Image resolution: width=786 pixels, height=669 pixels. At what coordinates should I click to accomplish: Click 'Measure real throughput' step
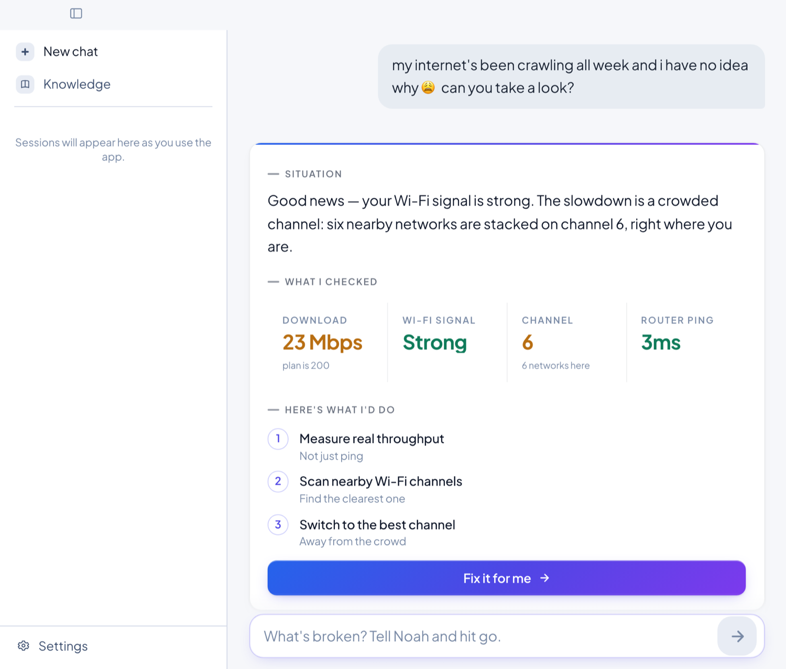pyautogui.click(x=372, y=439)
